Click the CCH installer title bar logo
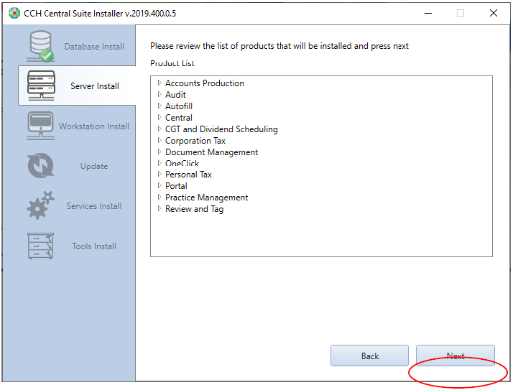 pyautogui.click(x=14, y=13)
